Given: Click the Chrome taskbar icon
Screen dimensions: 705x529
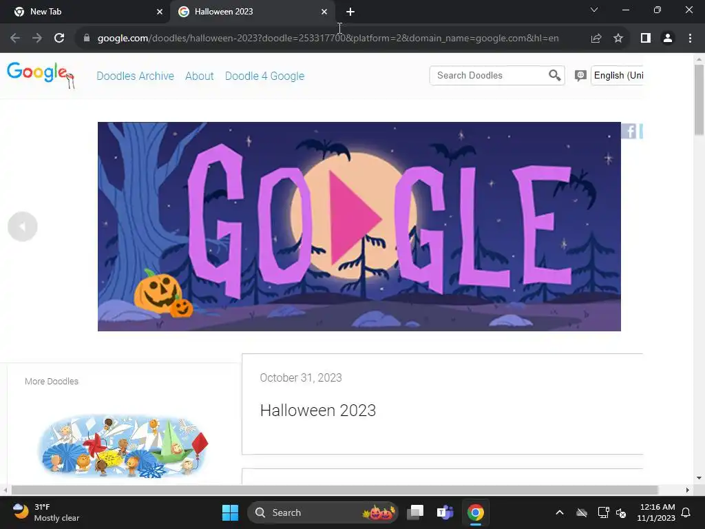Looking at the screenshot, I should (475, 512).
